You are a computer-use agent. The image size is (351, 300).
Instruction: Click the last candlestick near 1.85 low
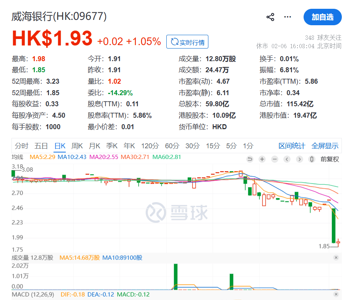click(338, 242)
